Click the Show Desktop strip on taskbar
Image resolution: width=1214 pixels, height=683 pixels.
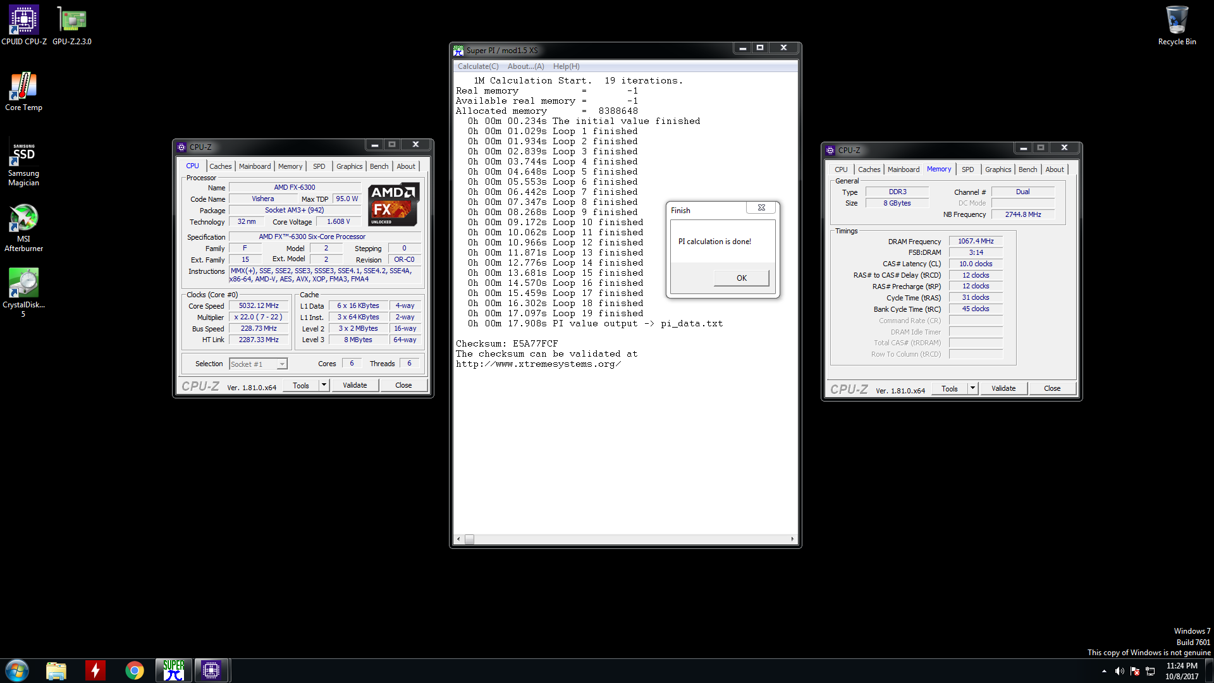(1210, 671)
